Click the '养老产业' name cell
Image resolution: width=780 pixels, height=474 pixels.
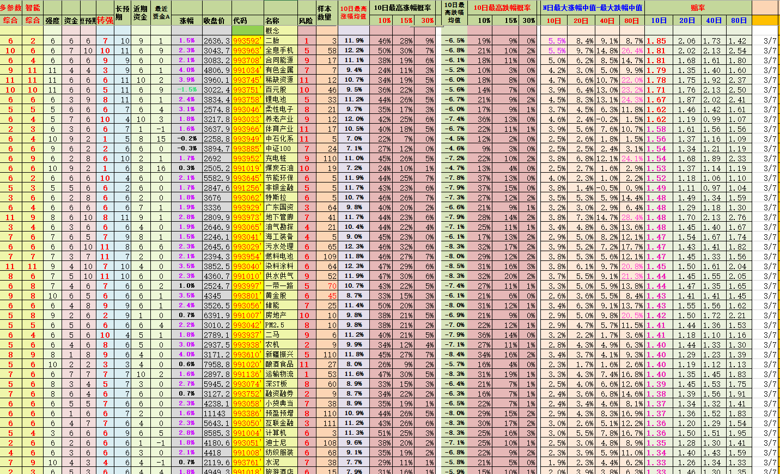(281, 119)
